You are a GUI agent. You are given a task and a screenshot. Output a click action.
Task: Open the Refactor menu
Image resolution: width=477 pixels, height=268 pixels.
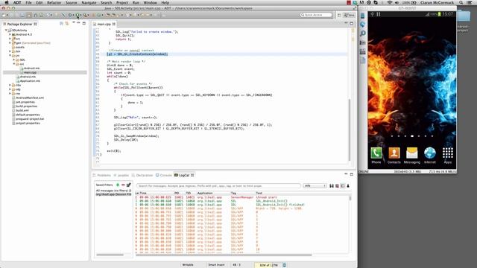point(54,2)
